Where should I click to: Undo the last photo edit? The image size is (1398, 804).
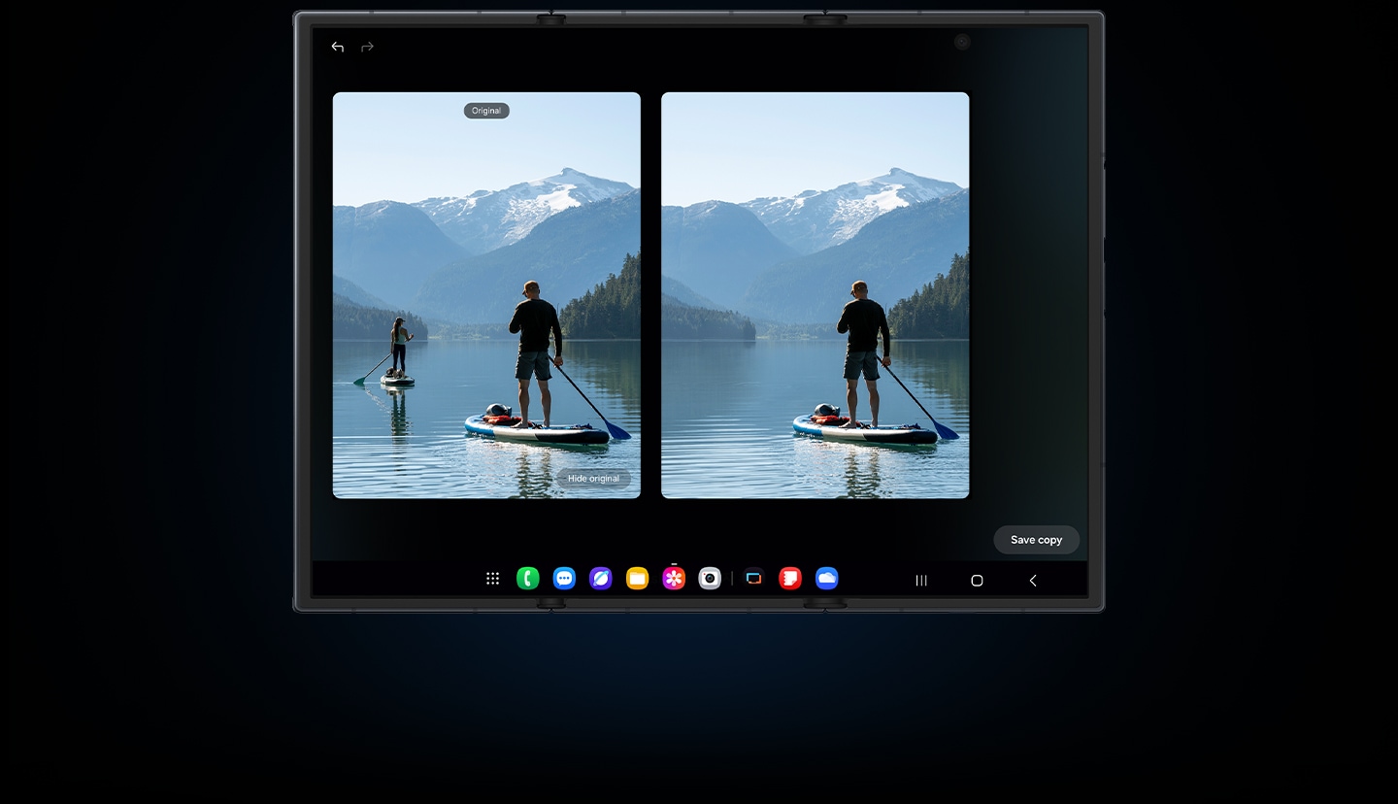click(337, 46)
